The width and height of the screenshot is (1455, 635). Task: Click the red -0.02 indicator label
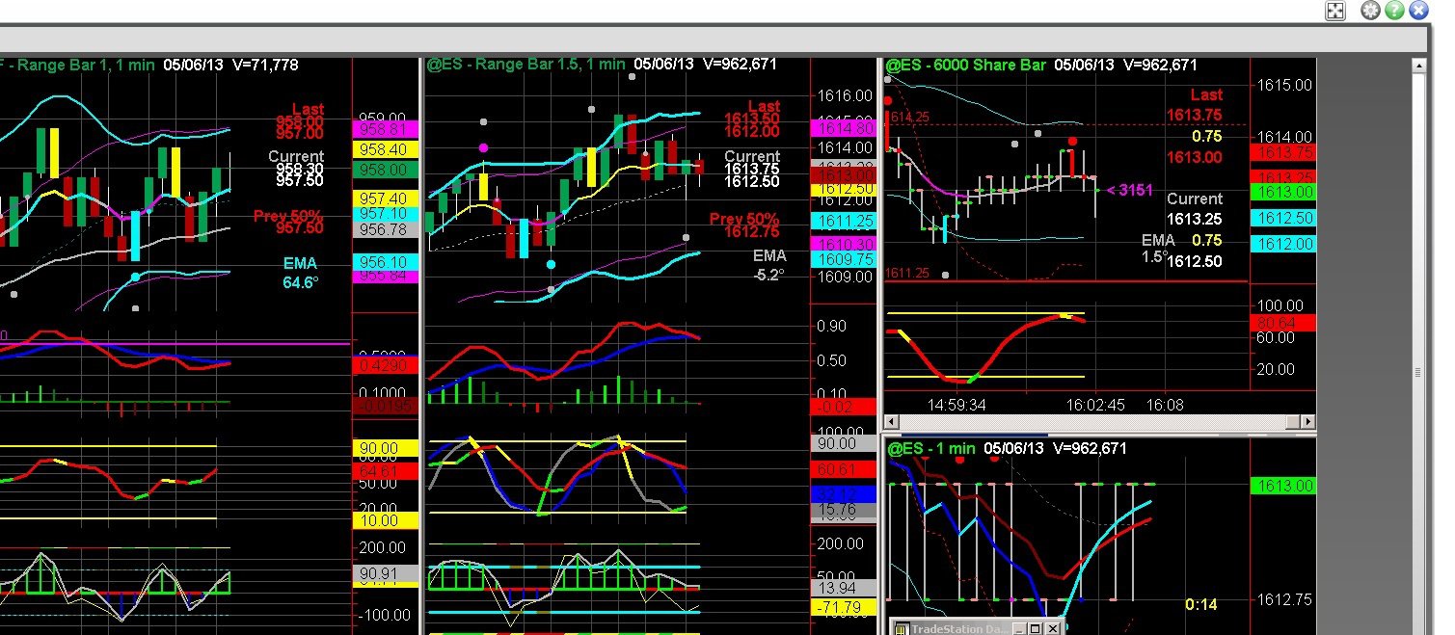pyautogui.click(x=845, y=408)
